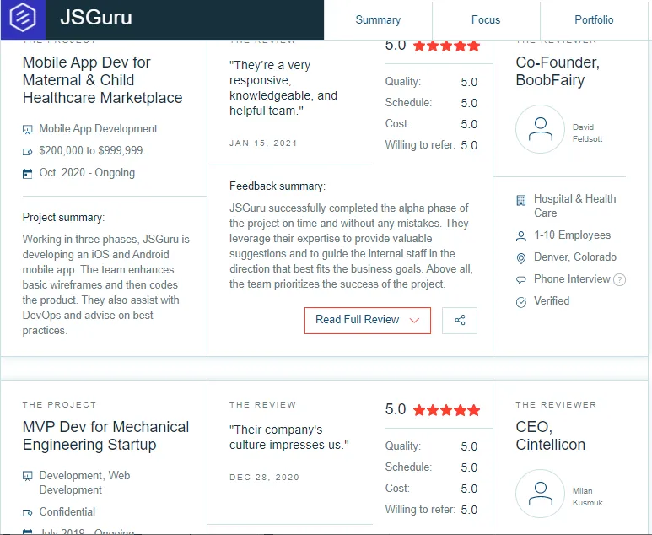Click the Co-Founder, BoobFairy reviewer title
This screenshot has width=652, height=535.
click(x=558, y=71)
